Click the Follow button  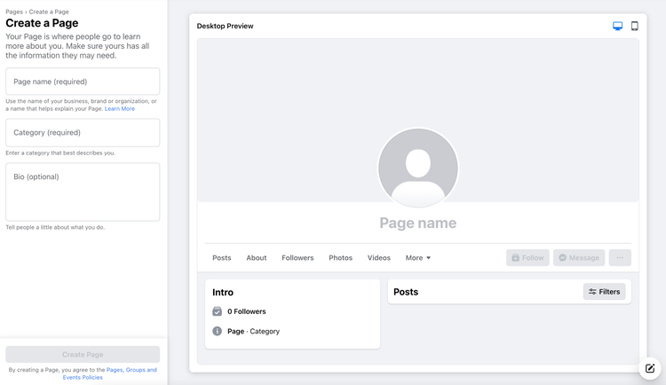click(x=527, y=257)
